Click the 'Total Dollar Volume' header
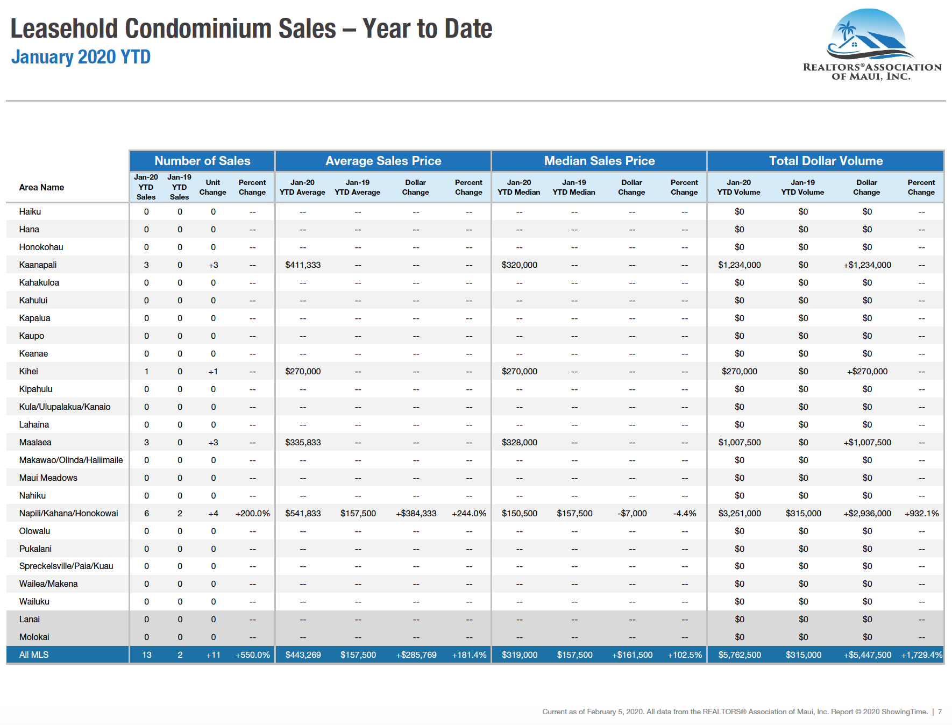This screenshot has width=952, height=725. pyautogui.click(x=826, y=161)
